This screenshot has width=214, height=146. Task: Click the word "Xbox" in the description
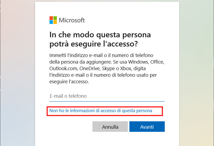(x=124, y=69)
